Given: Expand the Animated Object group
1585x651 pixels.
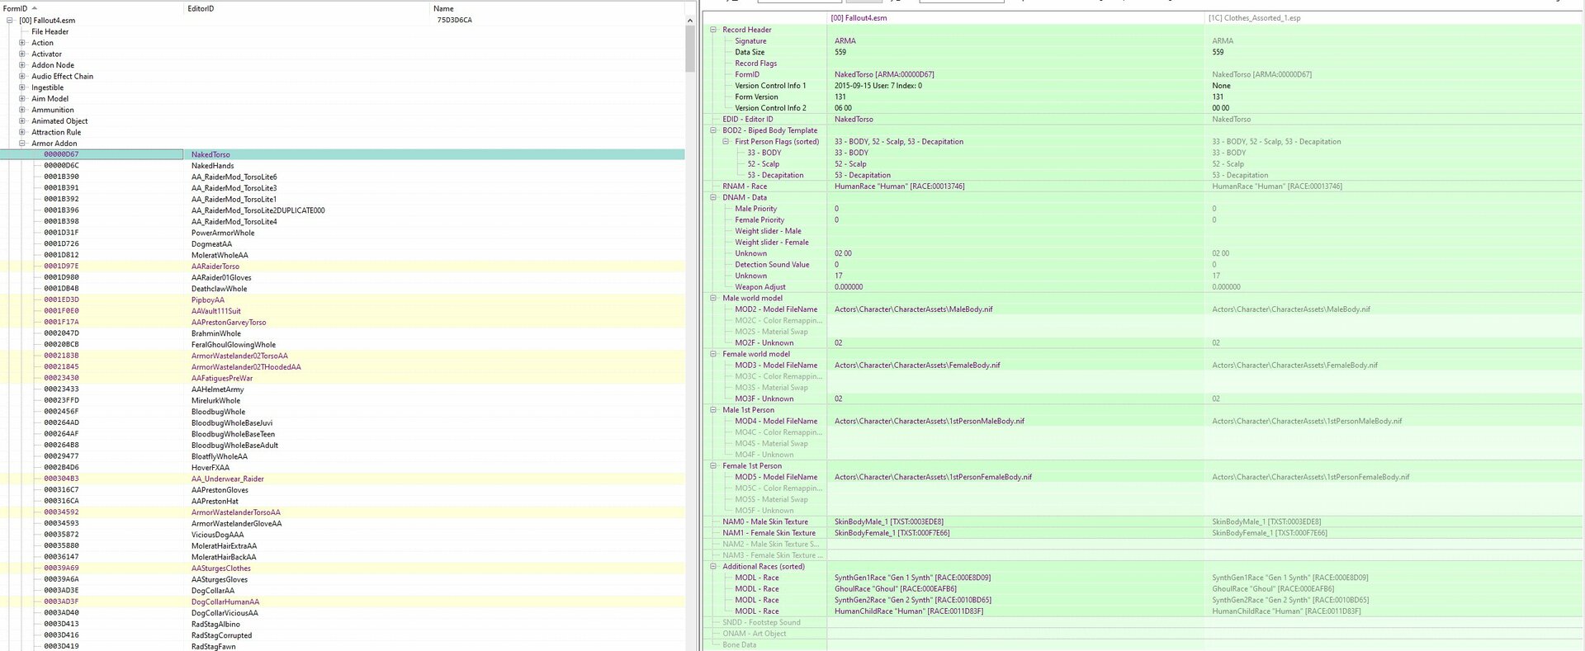Looking at the screenshot, I should 22,120.
